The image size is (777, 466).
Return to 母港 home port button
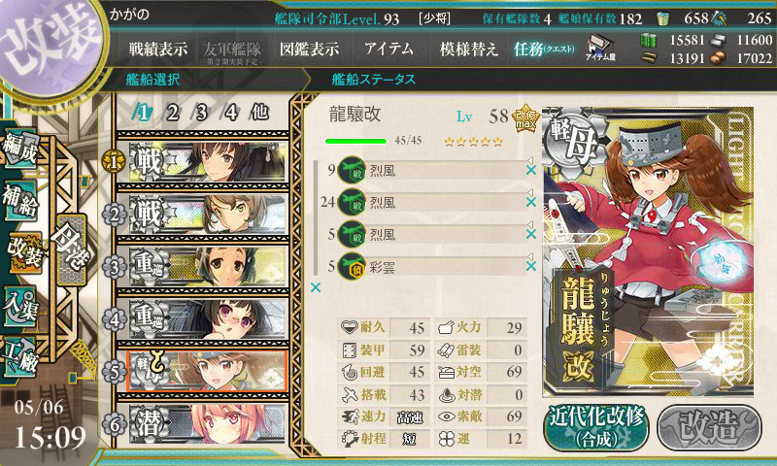(x=71, y=250)
